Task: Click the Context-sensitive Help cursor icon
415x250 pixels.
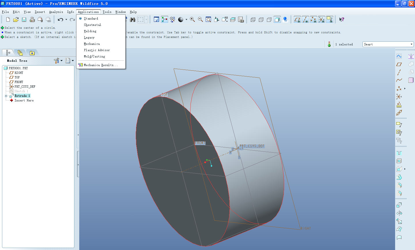Action: pyautogui.click(x=342, y=20)
